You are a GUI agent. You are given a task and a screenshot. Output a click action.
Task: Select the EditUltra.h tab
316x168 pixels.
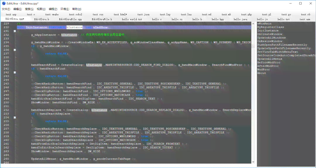pyautogui.click(x=42, y=19)
